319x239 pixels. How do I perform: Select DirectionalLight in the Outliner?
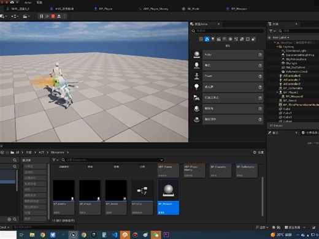pyautogui.click(x=296, y=51)
